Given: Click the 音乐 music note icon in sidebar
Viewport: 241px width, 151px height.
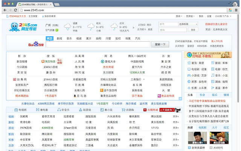Looking at the screenshot, I should pos(213,75).
